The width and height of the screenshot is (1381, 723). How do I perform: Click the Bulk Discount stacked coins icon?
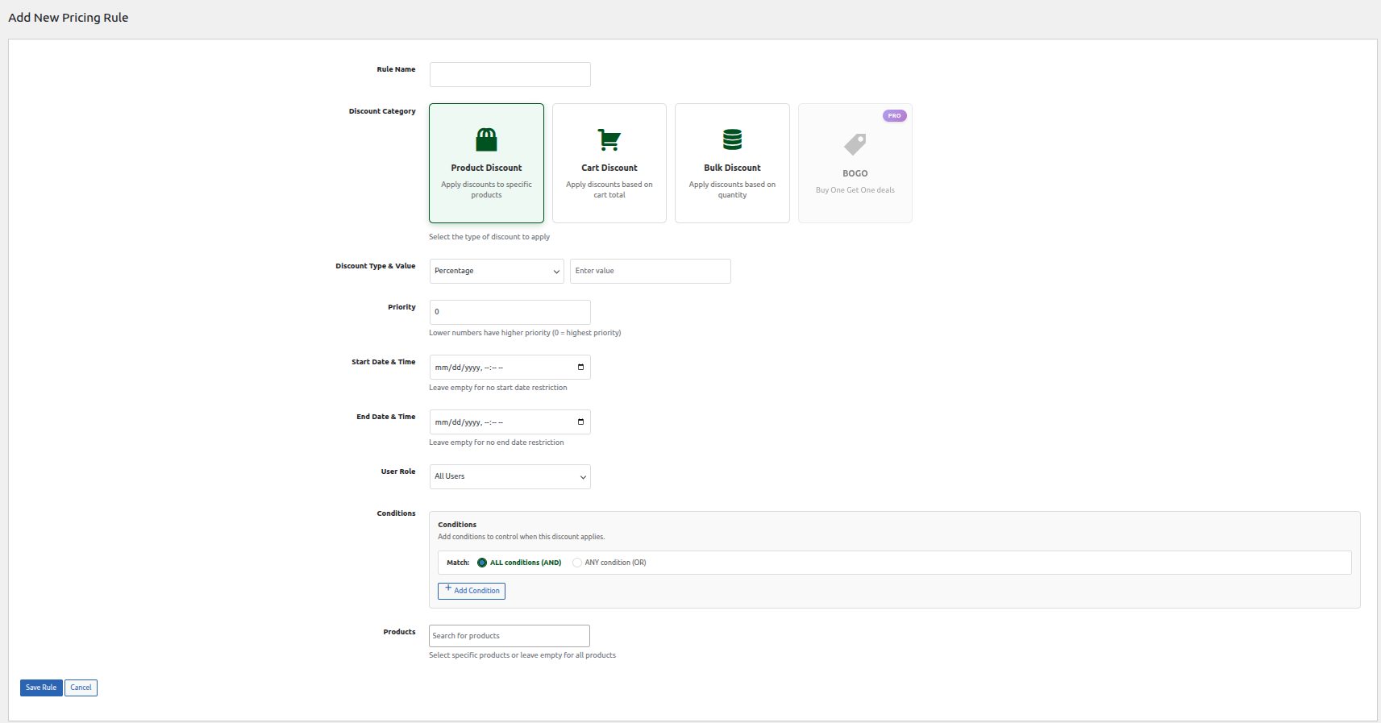click(732, 140)
